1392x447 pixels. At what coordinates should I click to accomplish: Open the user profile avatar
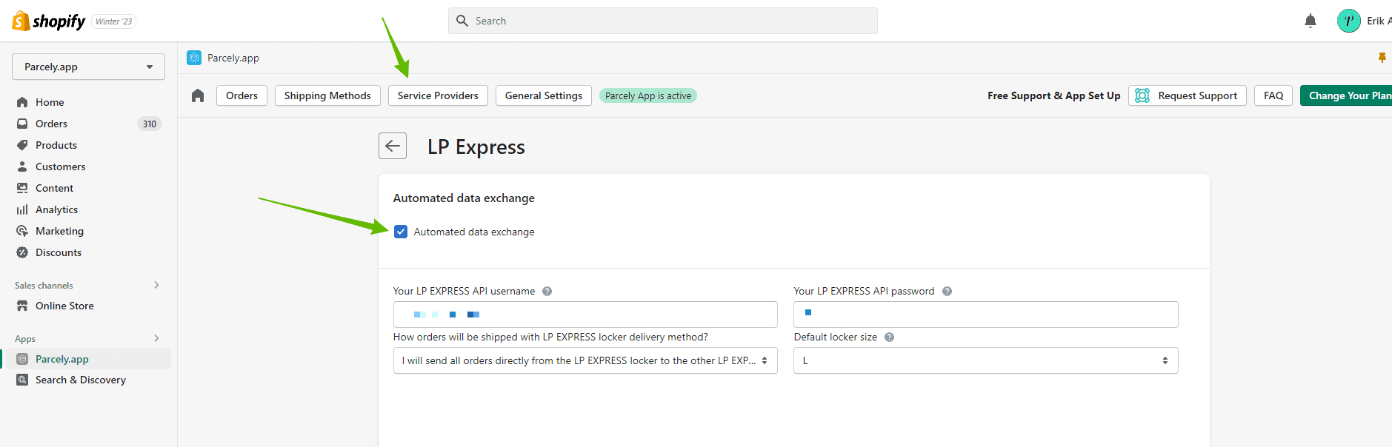[x=1348, y=21]
